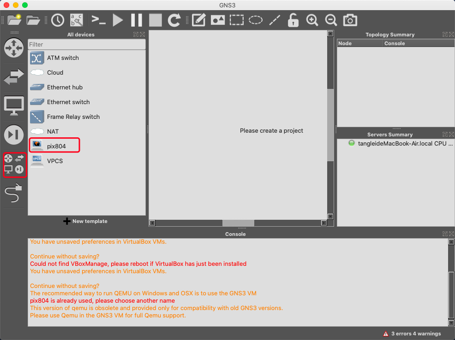The width and height of the screenshot is (455, 340).
Task: Click the canvas horizontal scrollbar thumb
Action: (x=238, y=223)
